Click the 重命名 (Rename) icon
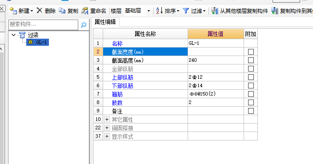The width and height of the screenshot is (313, 164). (84, 11)
